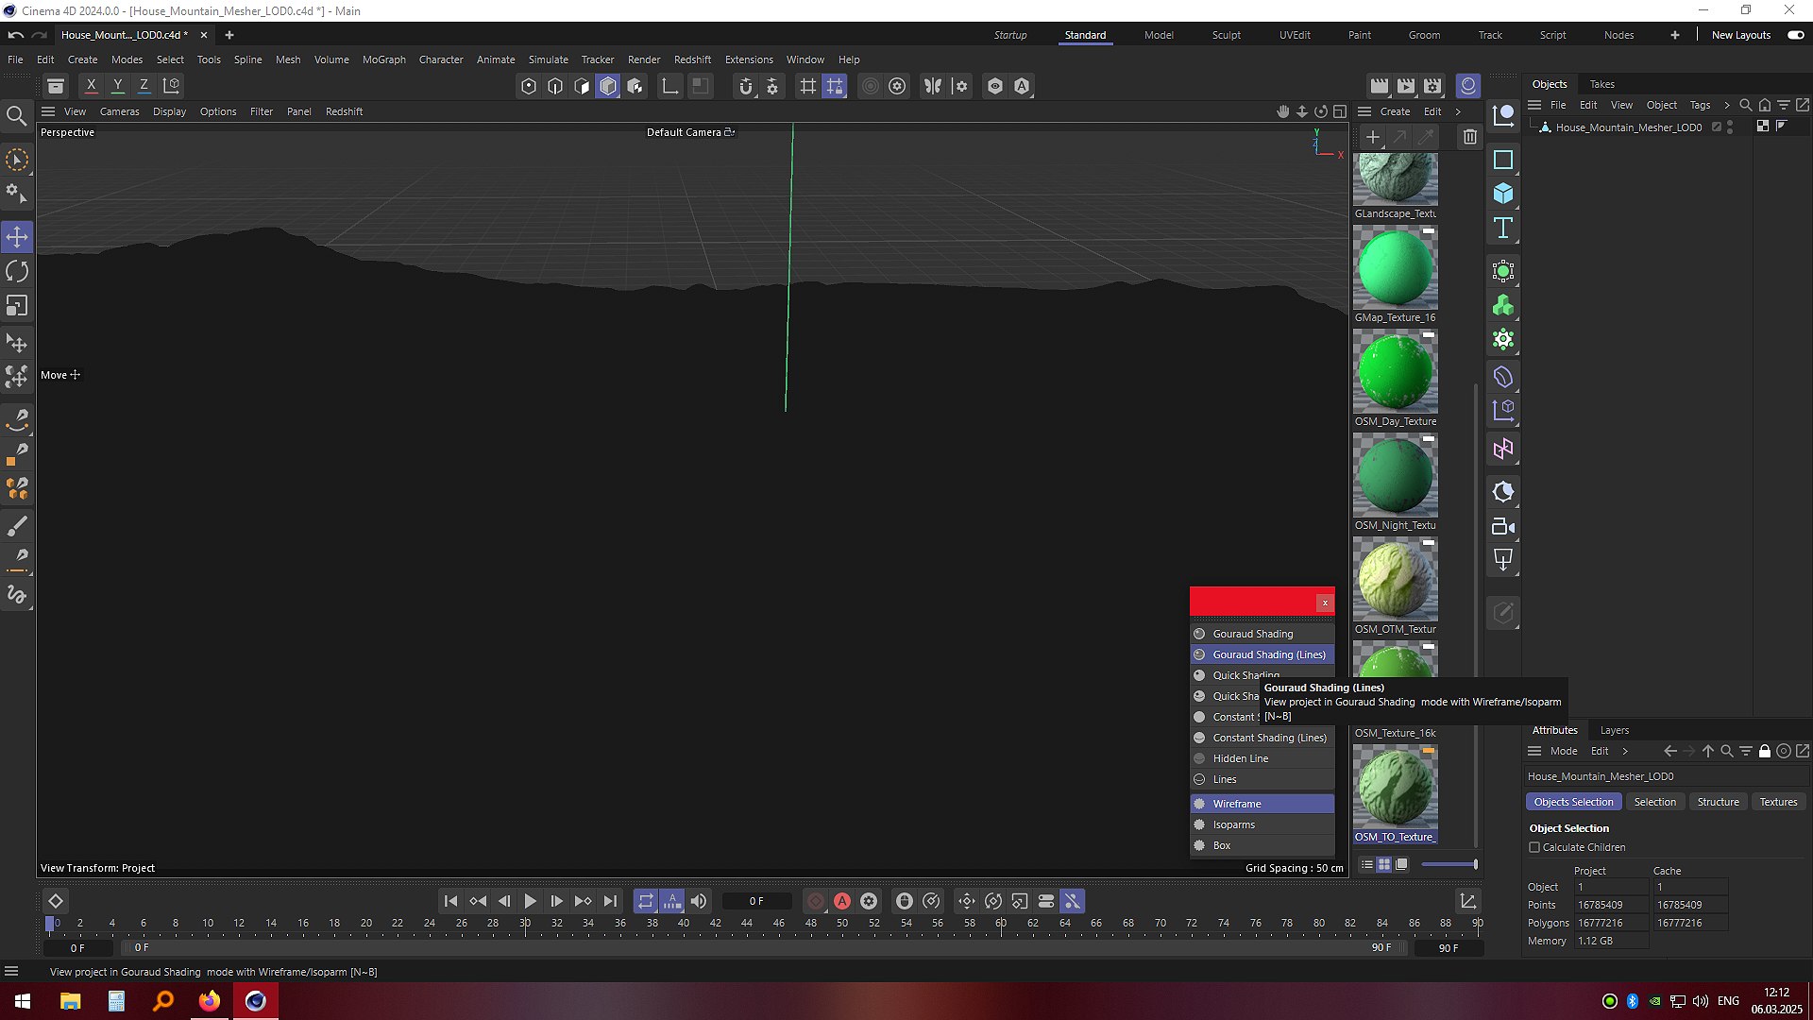Click the current frame field 0 F
The height and width of the screenshot is (1020, 1813).
tap(756, 901)
